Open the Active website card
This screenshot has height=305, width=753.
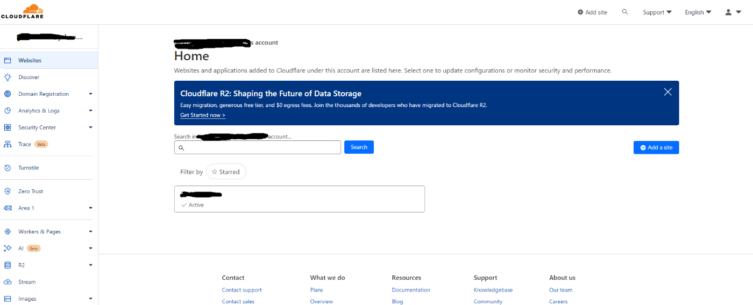[x=300, y=199]
